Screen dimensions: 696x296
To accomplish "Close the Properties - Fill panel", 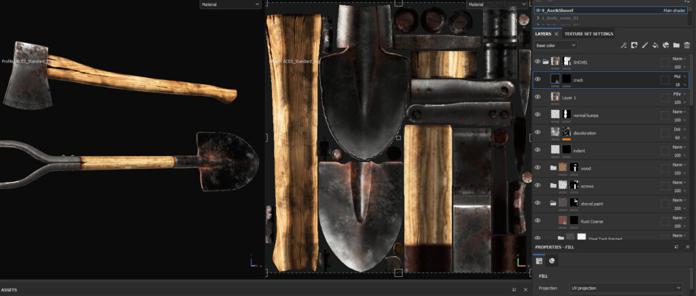I will (688, 247).
